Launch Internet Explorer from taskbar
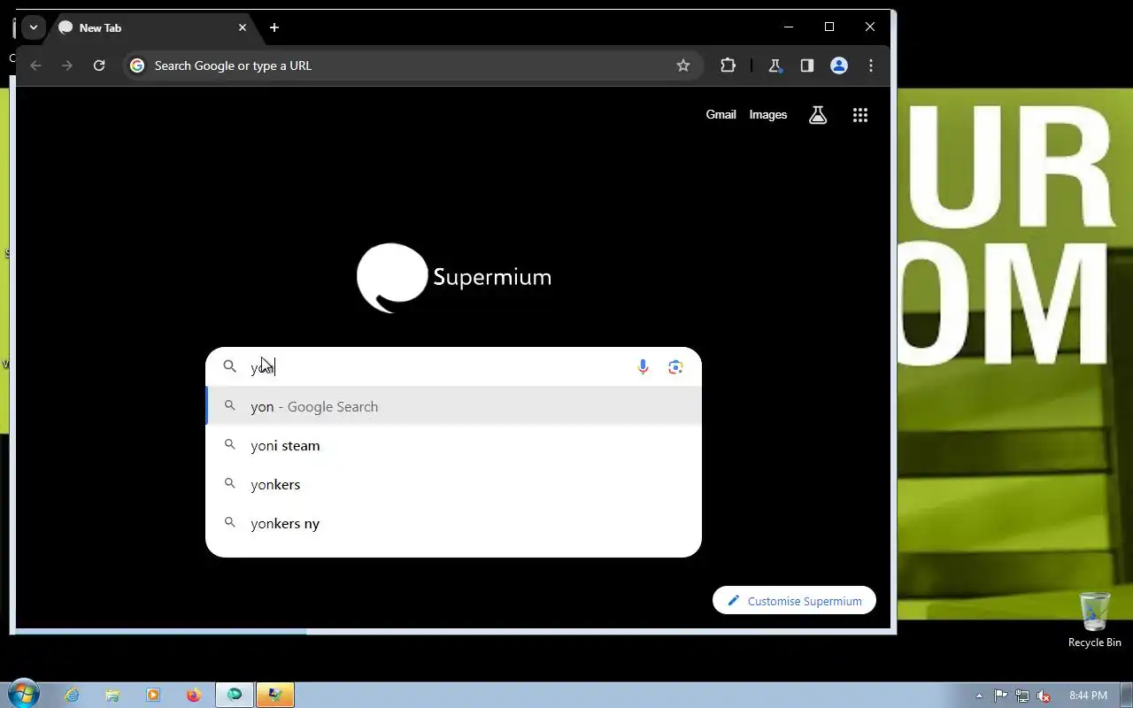 click(x=72, y=696)
